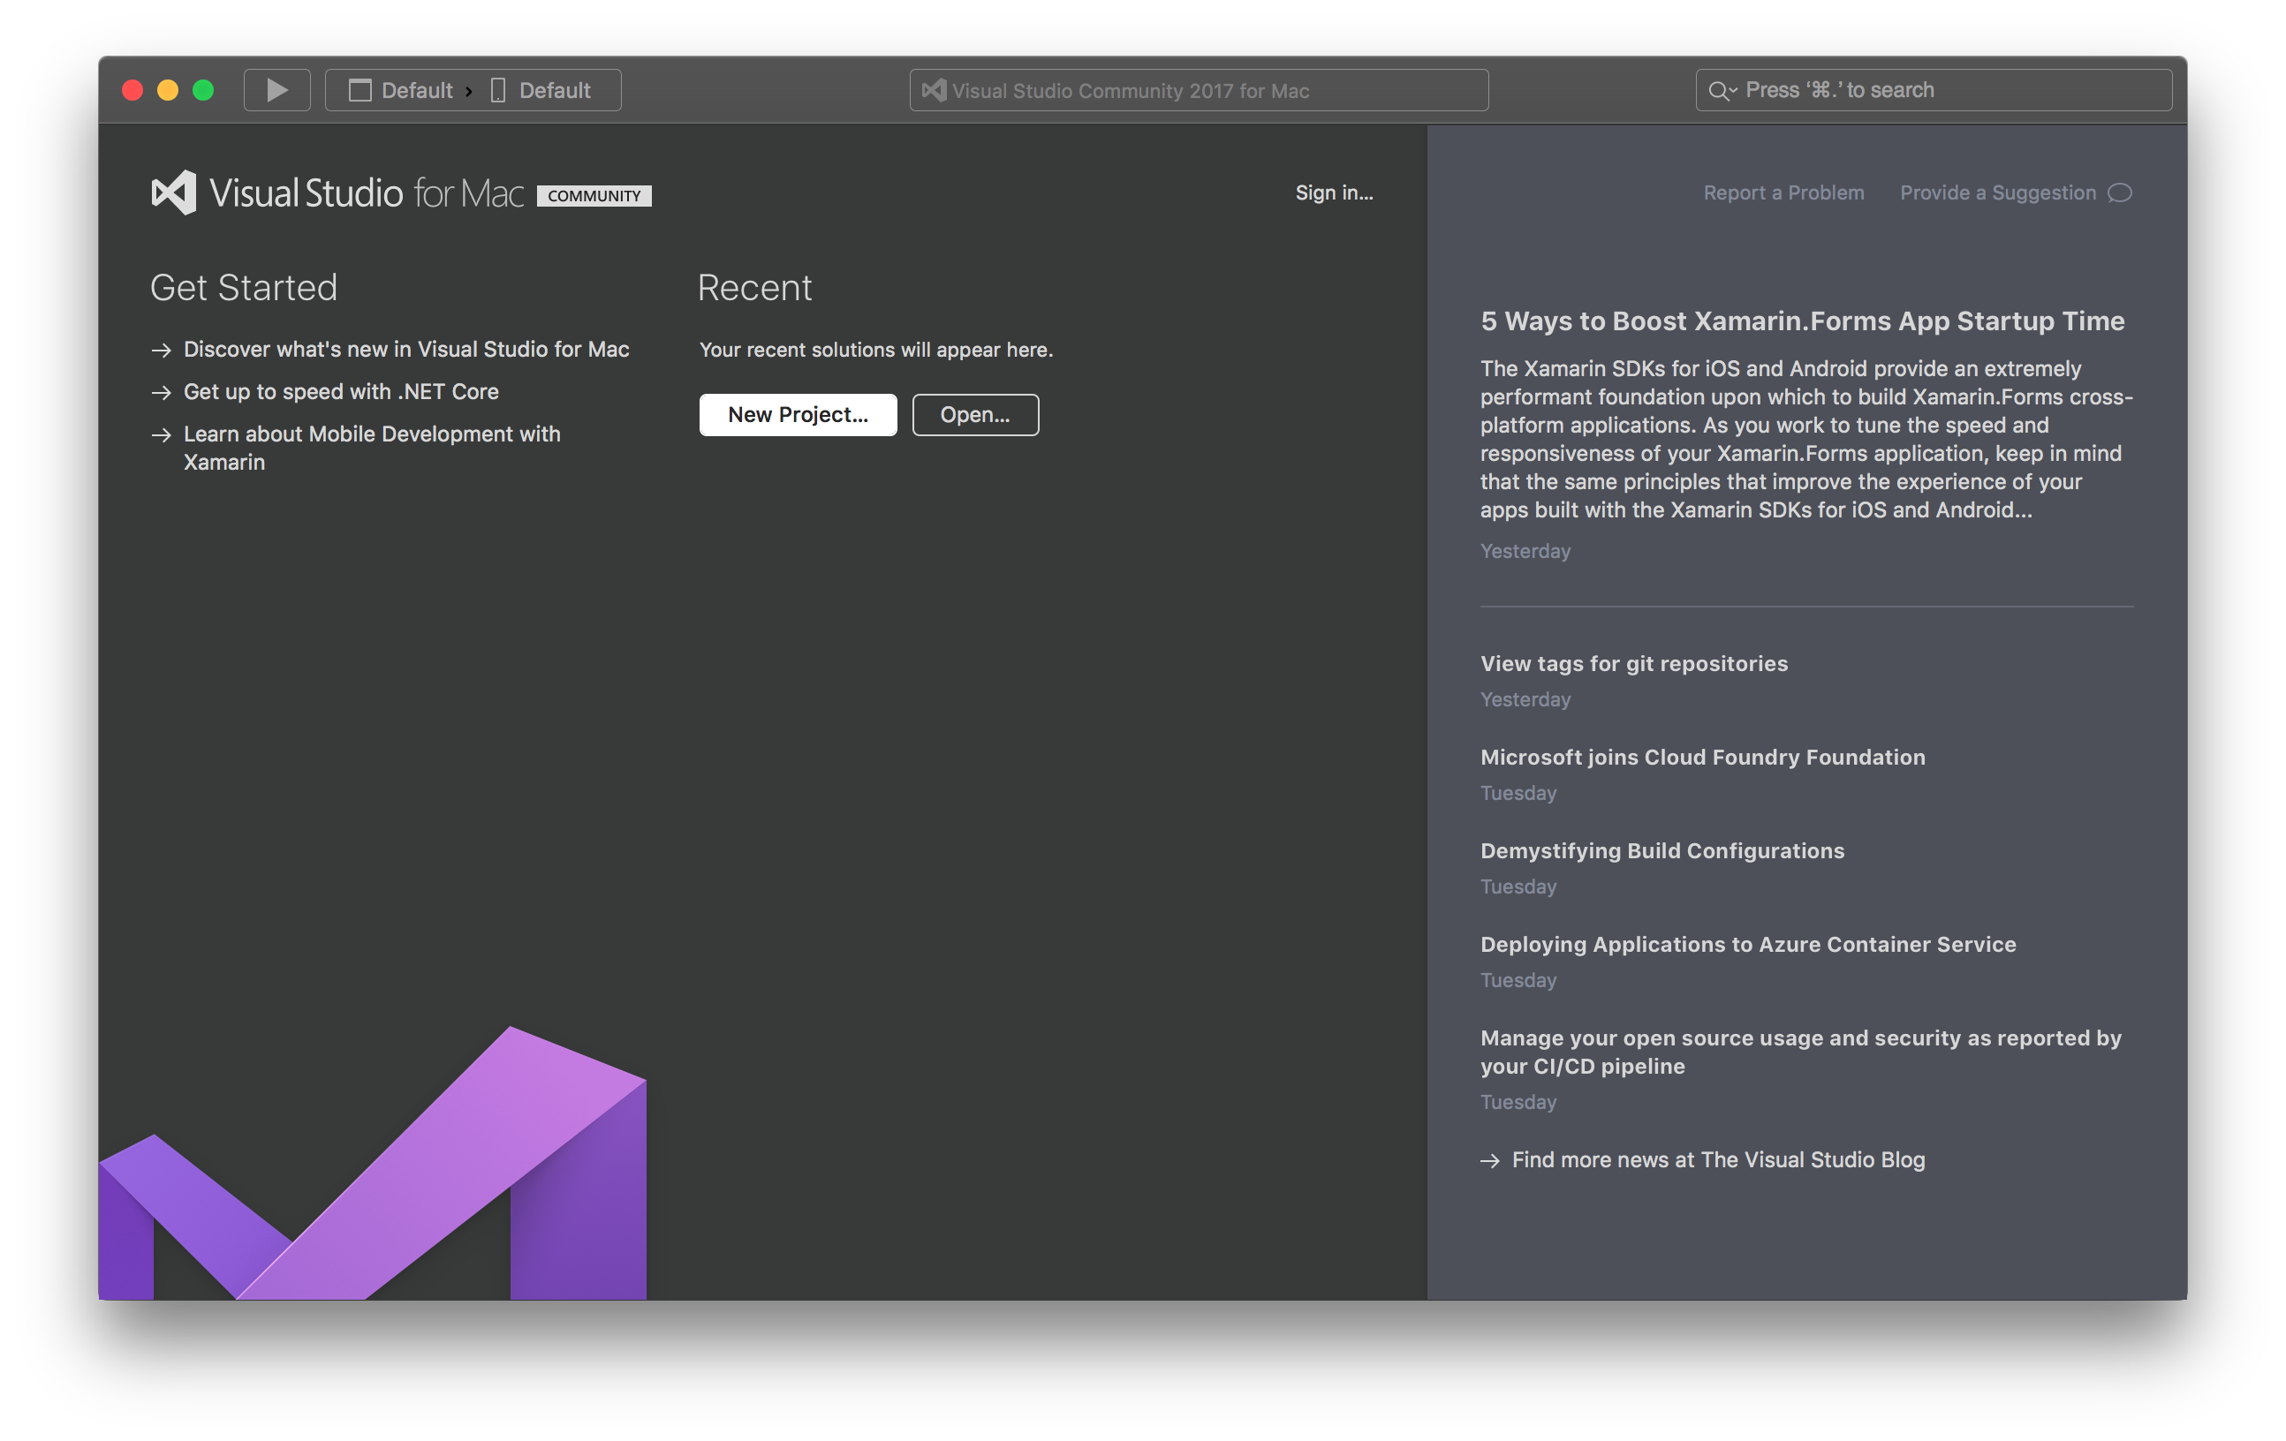This screenshot has height=1441, width=2286.
Task: Click the Open... button
Action: click(975, 415)
